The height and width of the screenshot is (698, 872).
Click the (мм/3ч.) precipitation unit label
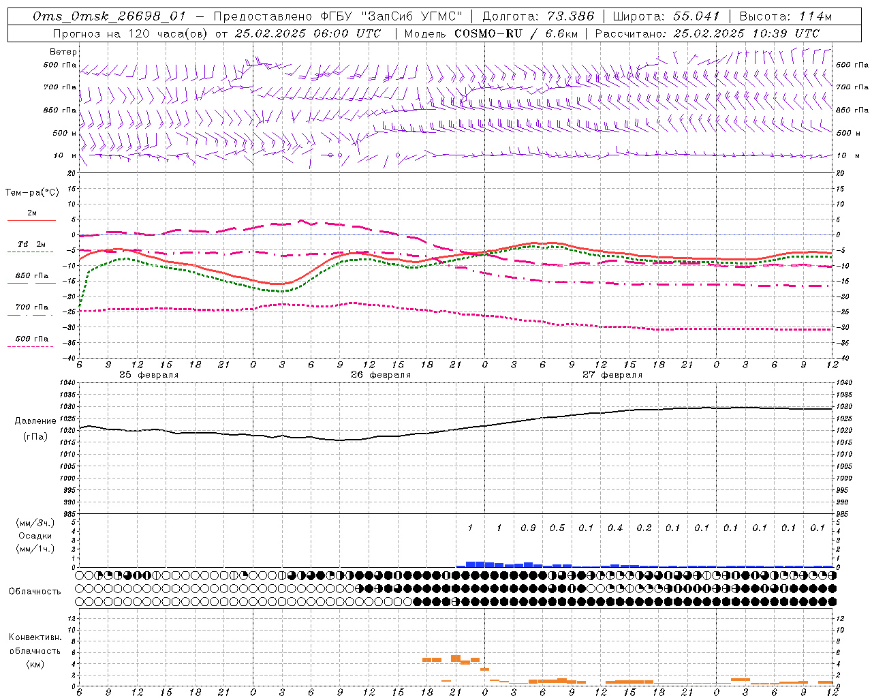35,523
